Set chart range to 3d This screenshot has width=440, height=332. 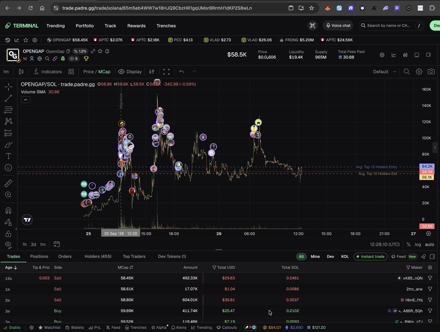pyautogui.click(x=33, y=244)
